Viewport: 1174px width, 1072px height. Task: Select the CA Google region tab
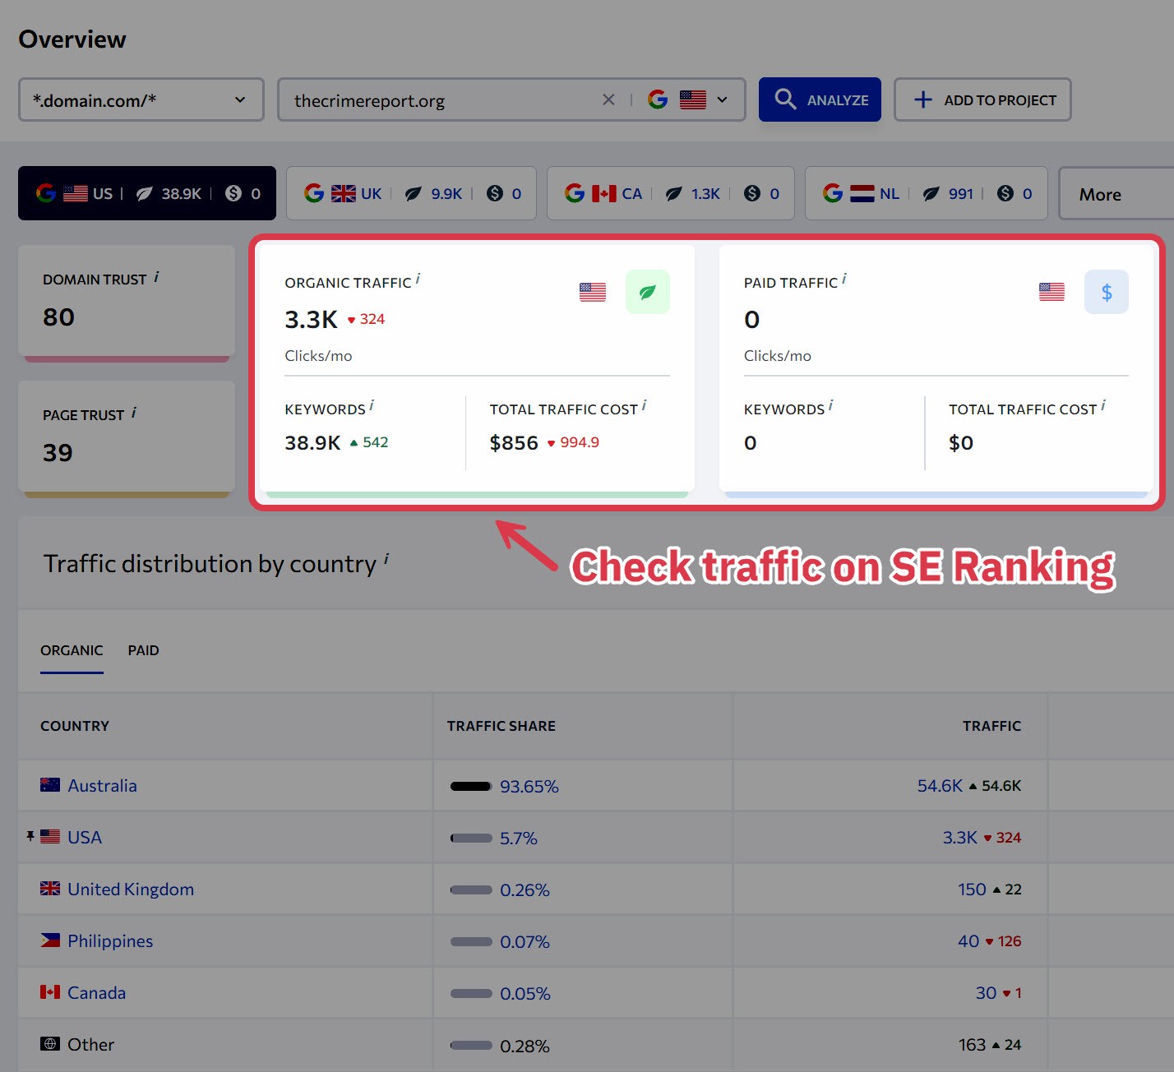pos(671,193)
